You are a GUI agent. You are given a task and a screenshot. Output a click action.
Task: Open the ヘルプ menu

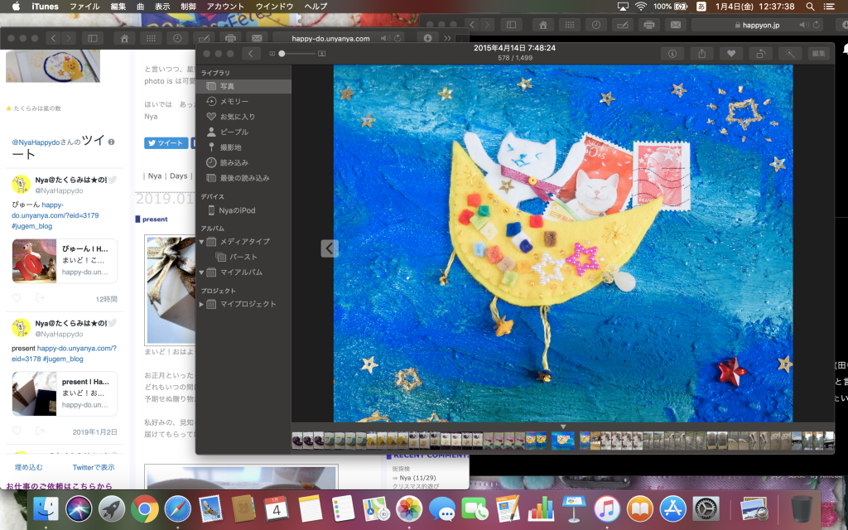(316, 7)
